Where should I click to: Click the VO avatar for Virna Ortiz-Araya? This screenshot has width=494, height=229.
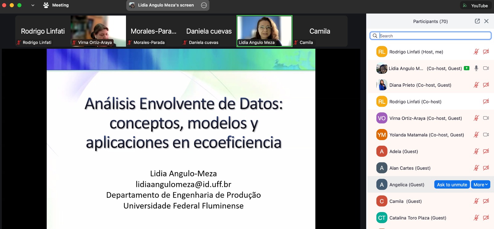click(x=382, y=118)
